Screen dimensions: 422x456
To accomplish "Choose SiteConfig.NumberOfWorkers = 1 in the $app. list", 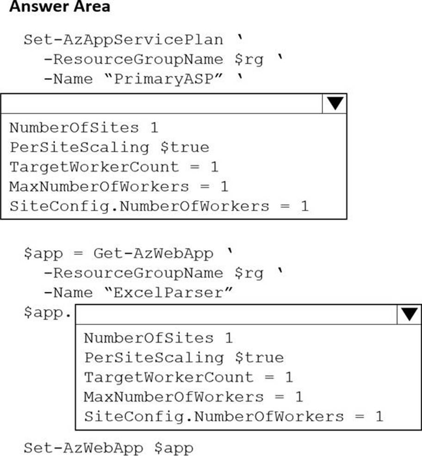I will (234, 417).
